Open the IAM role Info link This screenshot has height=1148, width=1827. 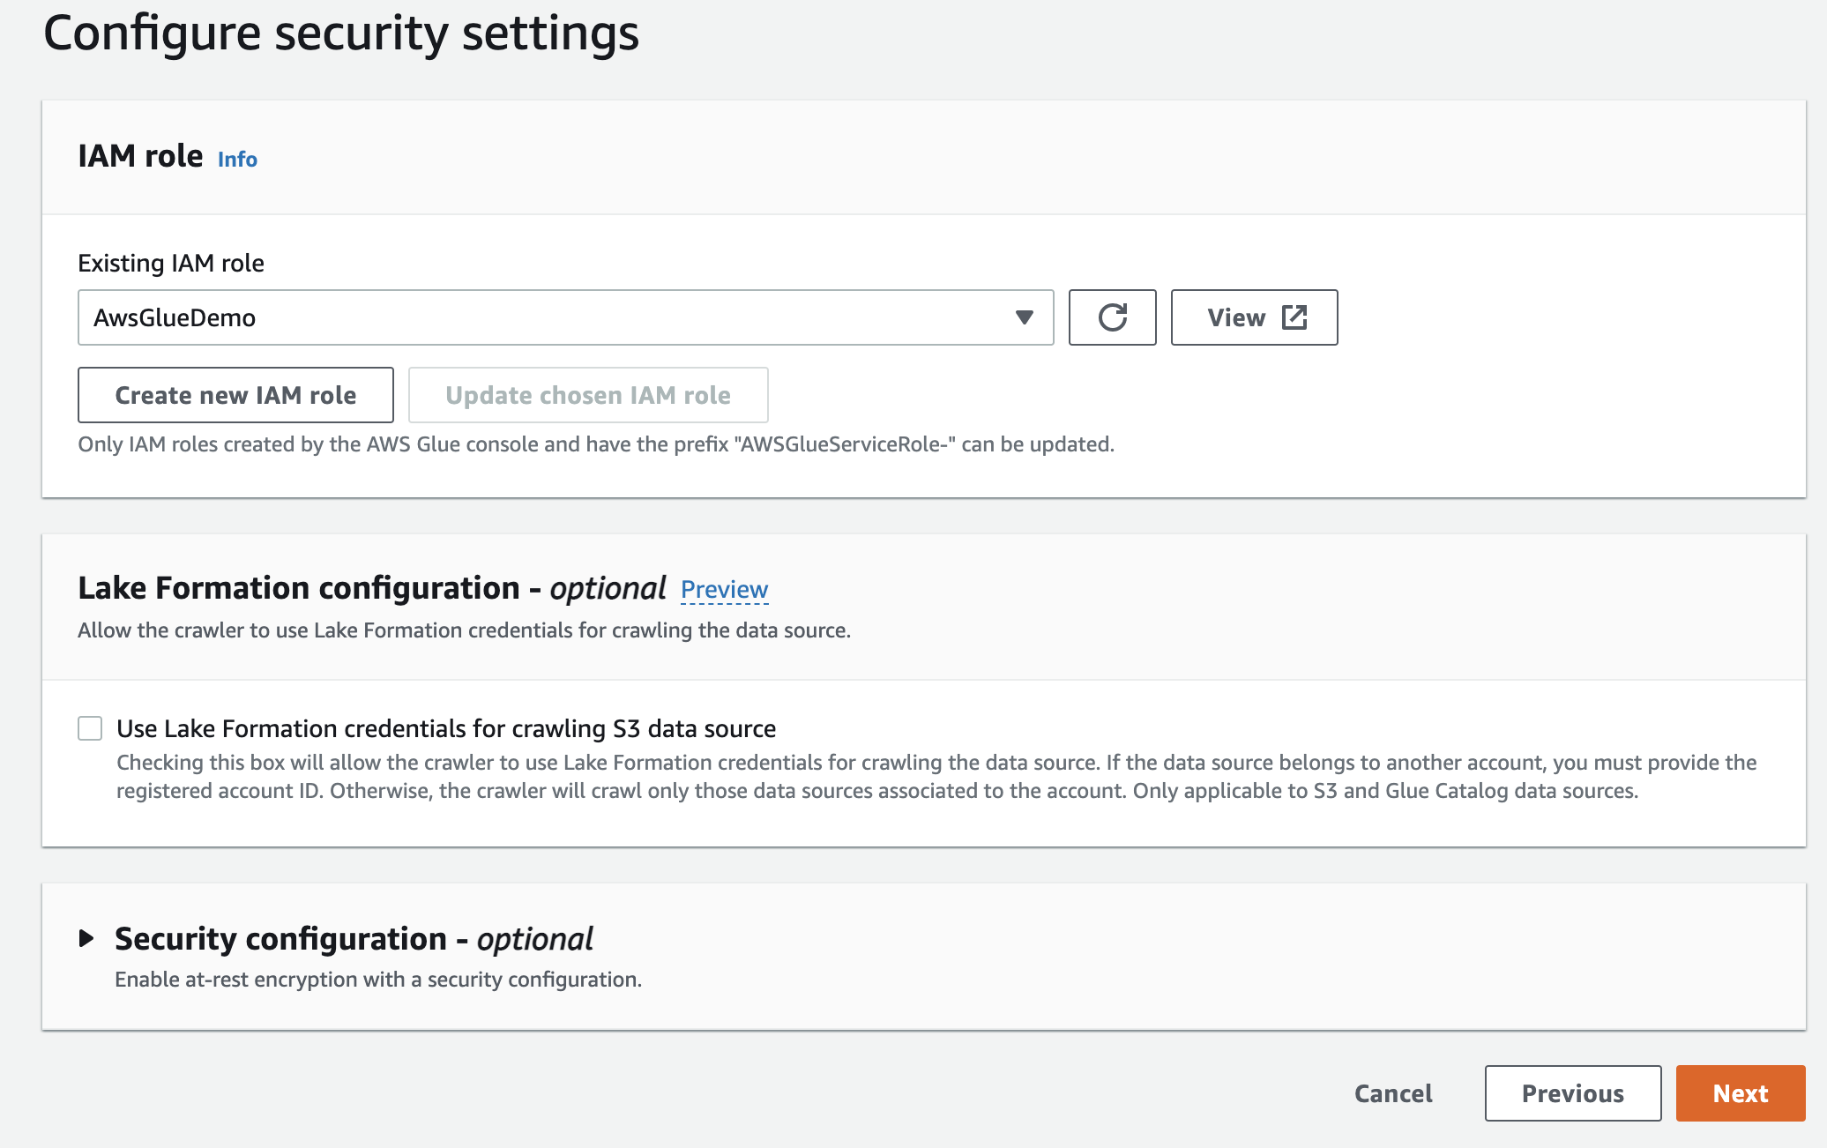[237, 160]
